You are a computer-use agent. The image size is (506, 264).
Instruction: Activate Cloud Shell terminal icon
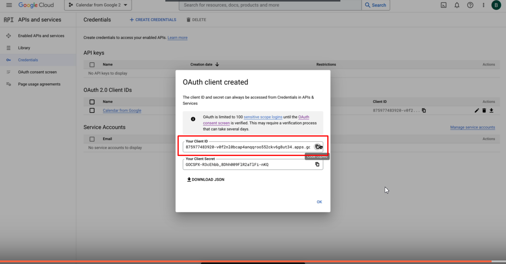(444, 5)
